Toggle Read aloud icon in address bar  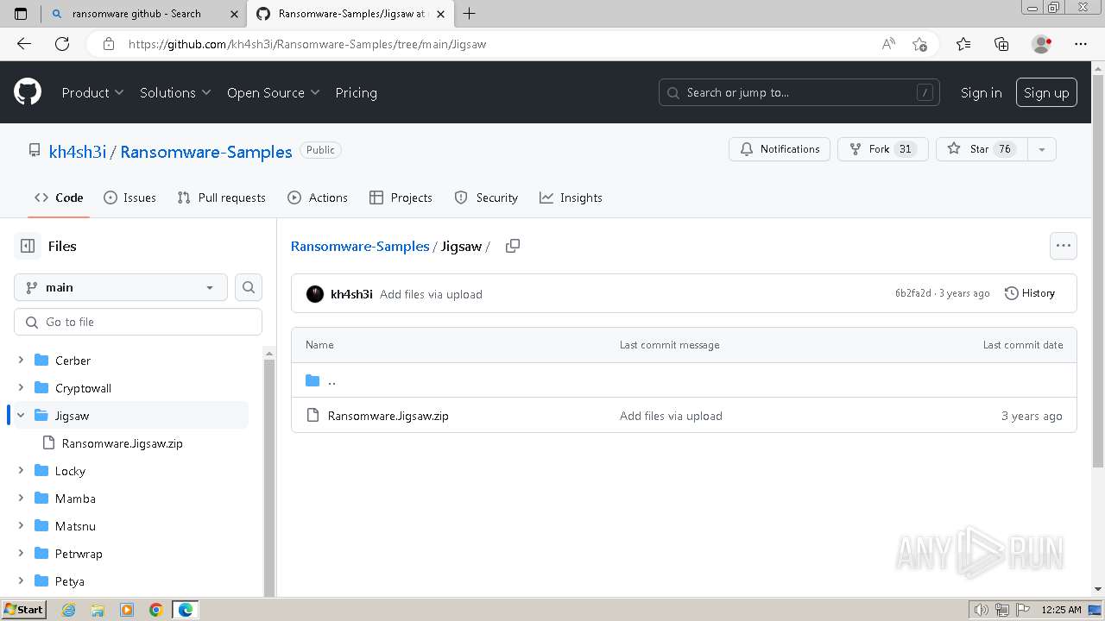click(888, 44)
